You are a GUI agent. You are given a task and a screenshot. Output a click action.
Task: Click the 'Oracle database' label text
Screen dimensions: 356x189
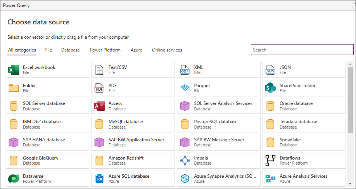[x=296, y=103]
